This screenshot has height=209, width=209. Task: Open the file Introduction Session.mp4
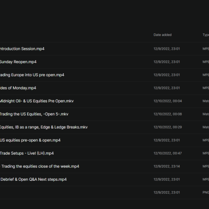(22, 49)
